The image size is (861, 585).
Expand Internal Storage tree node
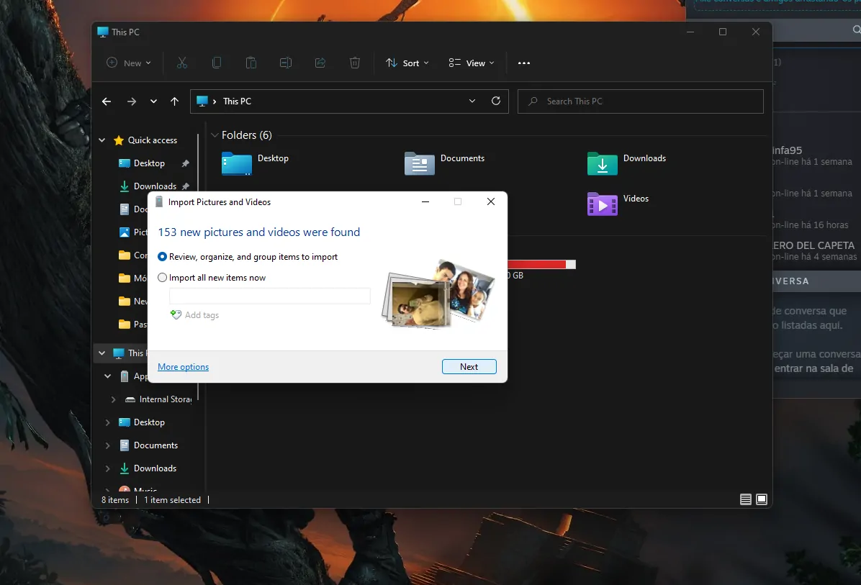click(x=113, y=399)
